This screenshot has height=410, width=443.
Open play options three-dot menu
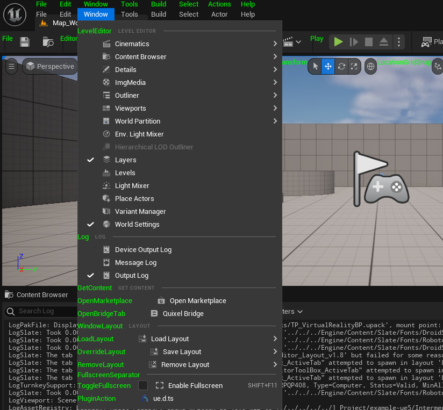click(x=398, y=41)
